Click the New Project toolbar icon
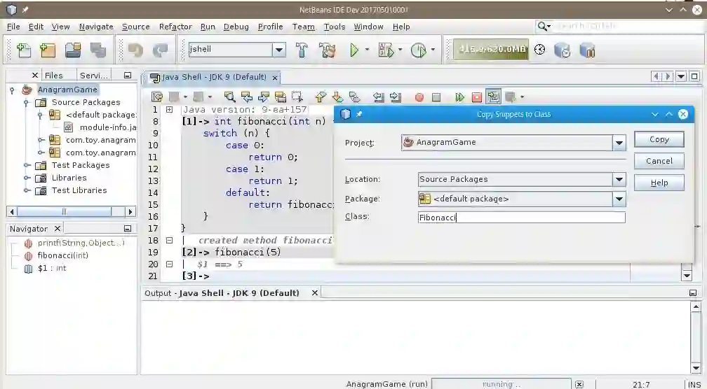 48,50
